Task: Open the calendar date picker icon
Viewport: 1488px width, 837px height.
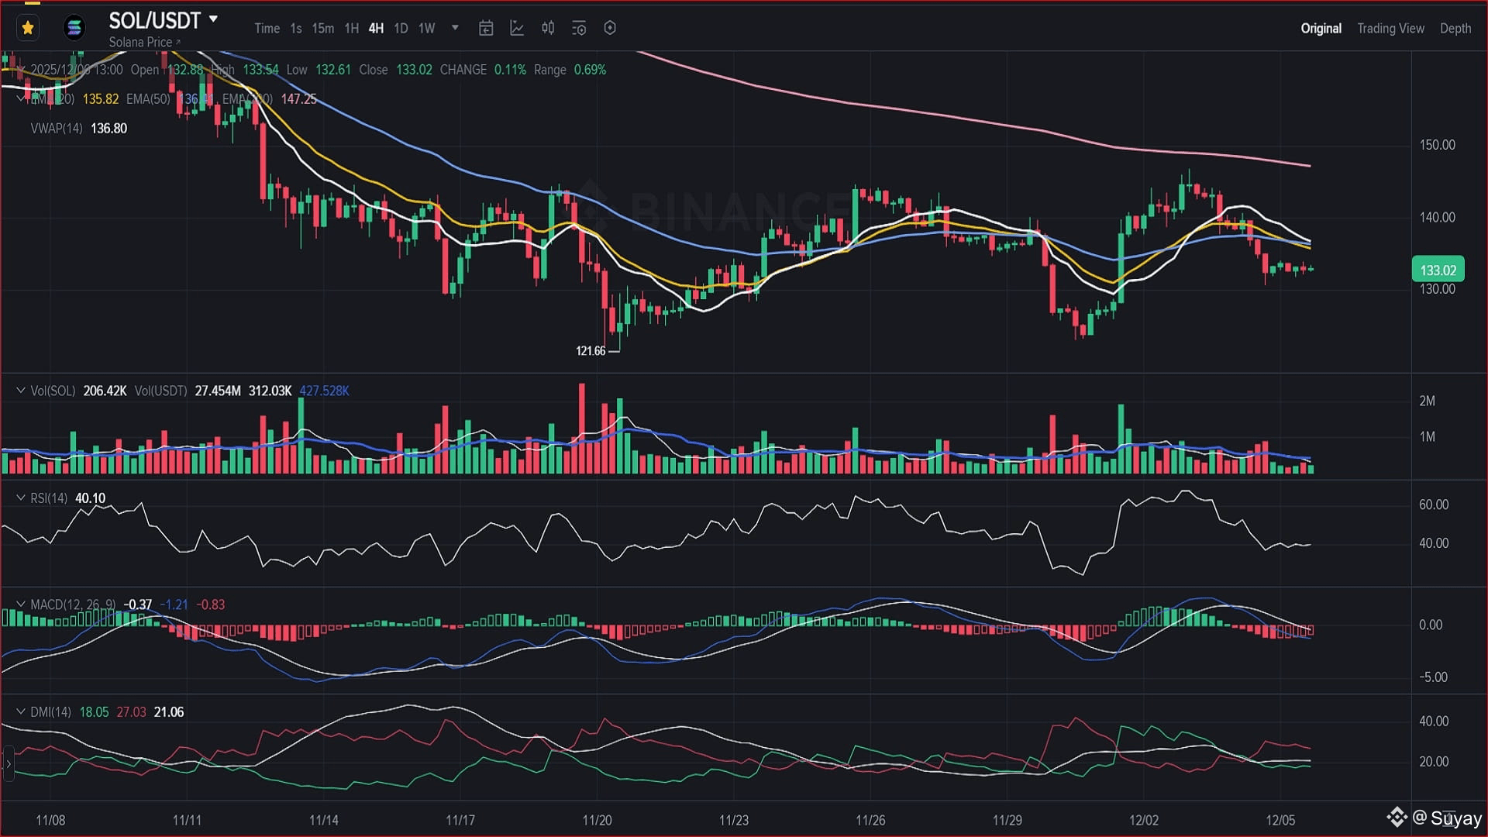Action: pyautogui.click(x=486, y=29)
